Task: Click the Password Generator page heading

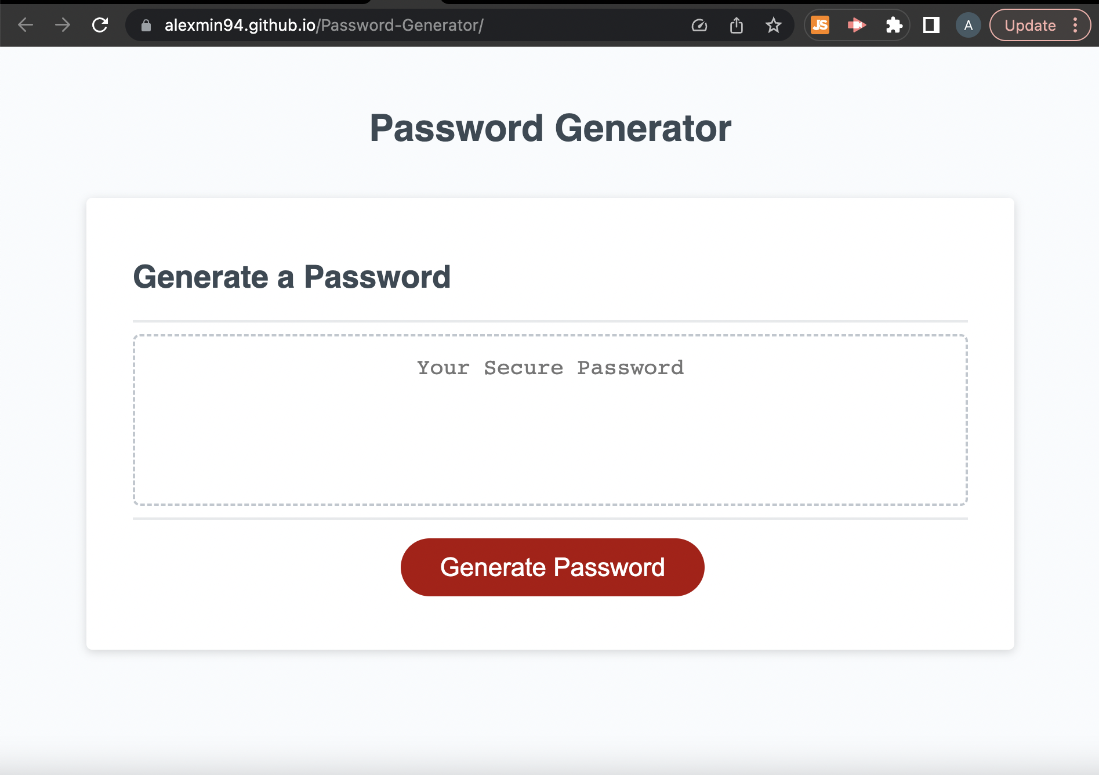Action: [550, 128]
